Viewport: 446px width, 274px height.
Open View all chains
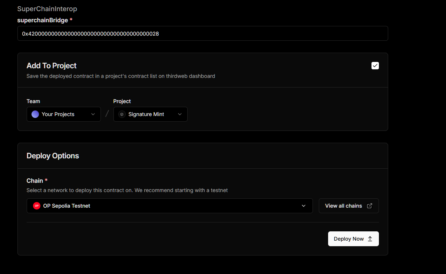[x=343, y=206]
